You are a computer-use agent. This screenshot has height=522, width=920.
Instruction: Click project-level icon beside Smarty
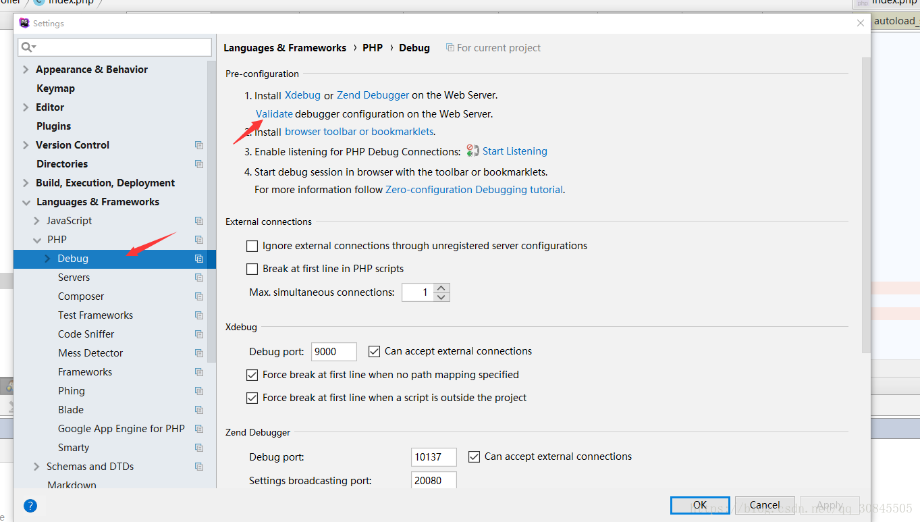[x=199, y=448]
